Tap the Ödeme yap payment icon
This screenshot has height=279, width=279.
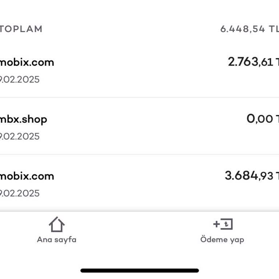223,224
